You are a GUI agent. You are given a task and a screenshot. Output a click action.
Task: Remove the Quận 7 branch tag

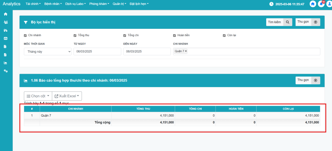click(186, 51)
